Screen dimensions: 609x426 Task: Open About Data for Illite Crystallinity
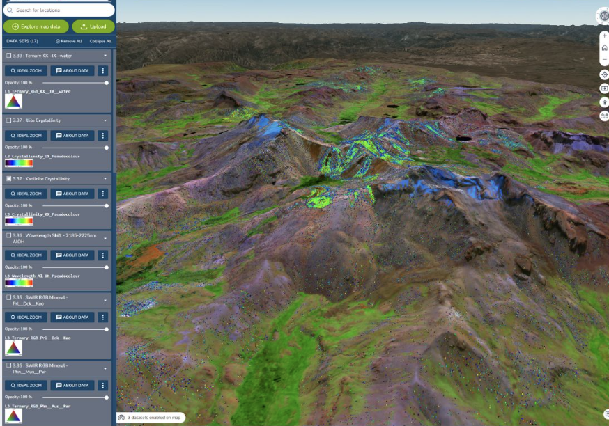[x=72, y=135]
